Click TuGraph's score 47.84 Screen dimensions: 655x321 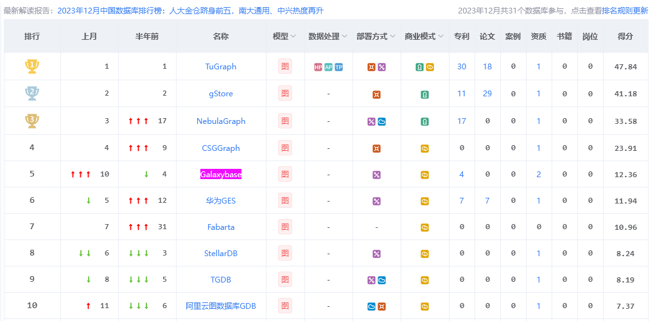point(625,67)
